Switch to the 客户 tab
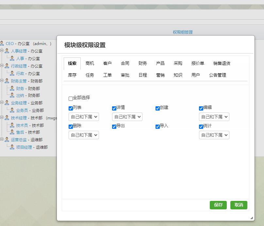This screenshot has height=226, width=264. [x=107, y=63]
